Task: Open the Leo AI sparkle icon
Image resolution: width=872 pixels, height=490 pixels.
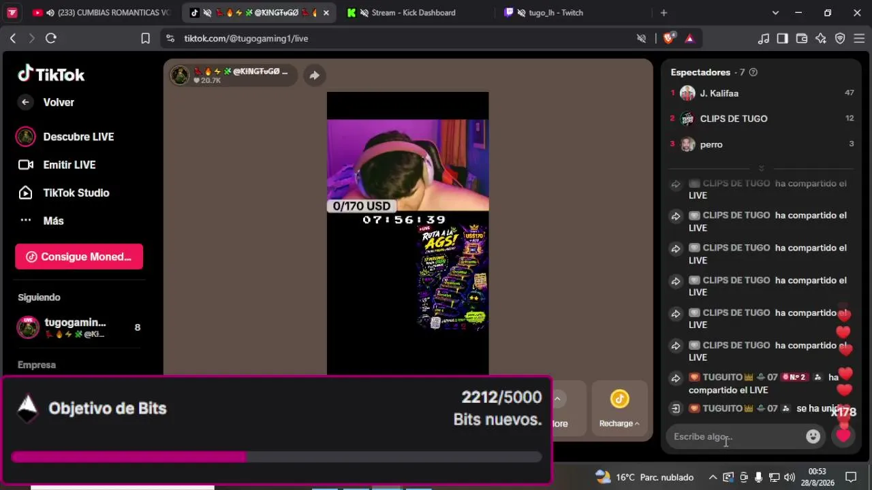Action: pos(821,39)
